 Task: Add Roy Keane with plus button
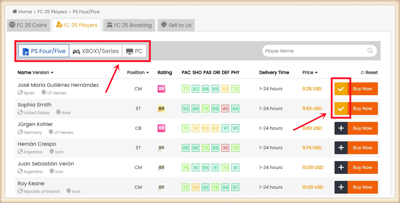341,187
